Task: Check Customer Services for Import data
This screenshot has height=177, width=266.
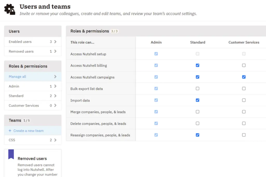Action: pos(244,100)
